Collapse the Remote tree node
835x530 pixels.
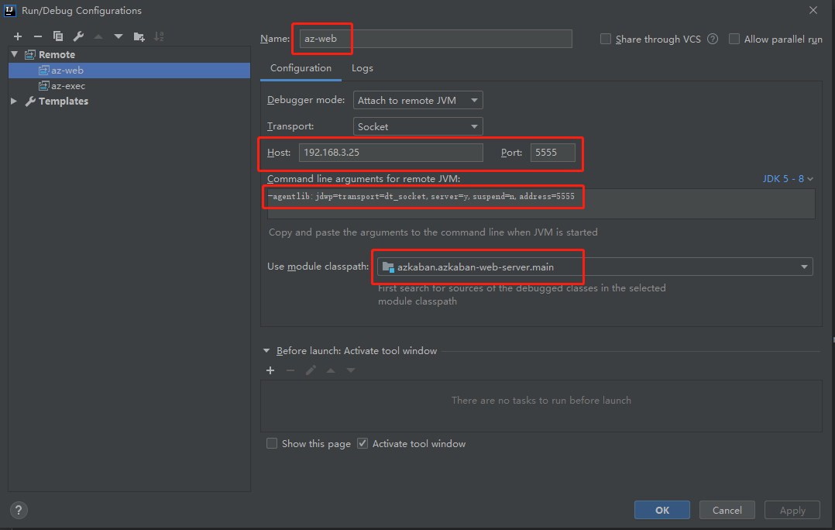(15, 54)
